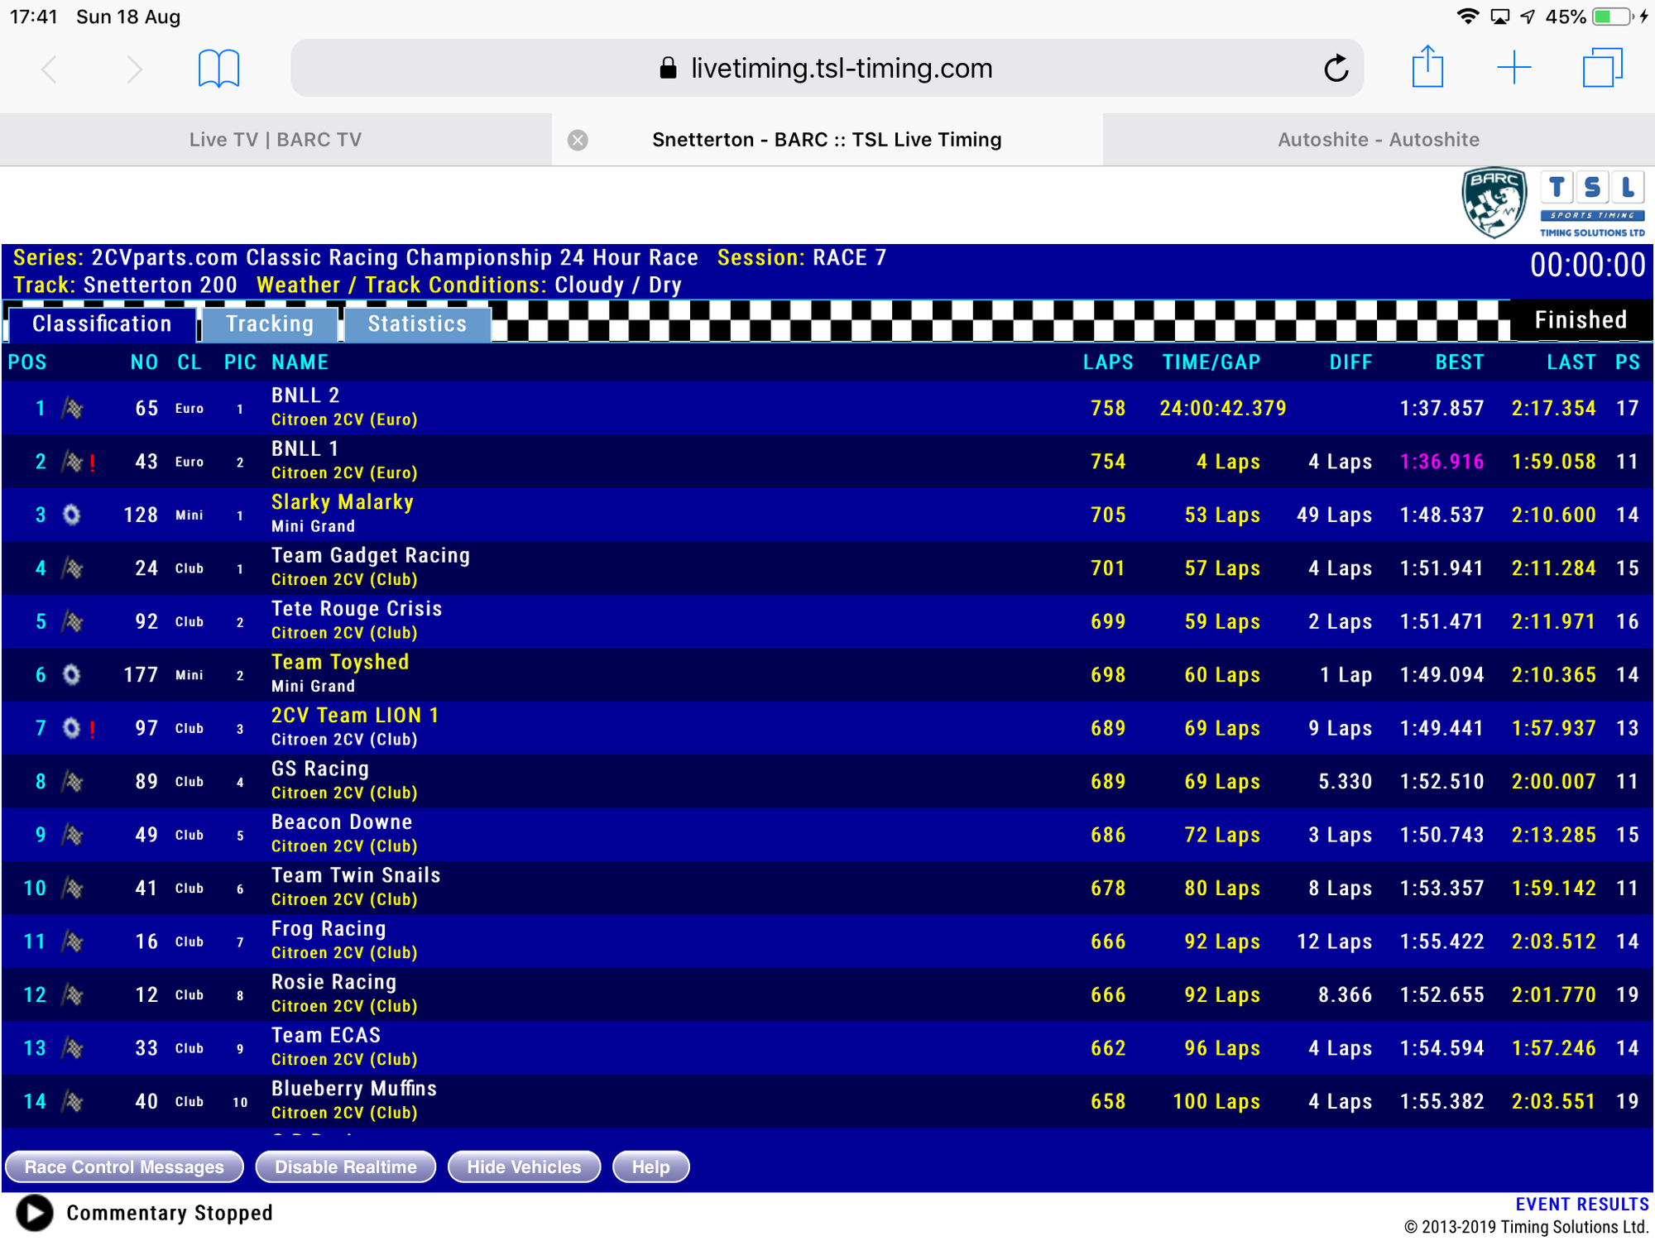1655x1241 pixels.
Task: Click the Help button
Action: [650, 1167]
